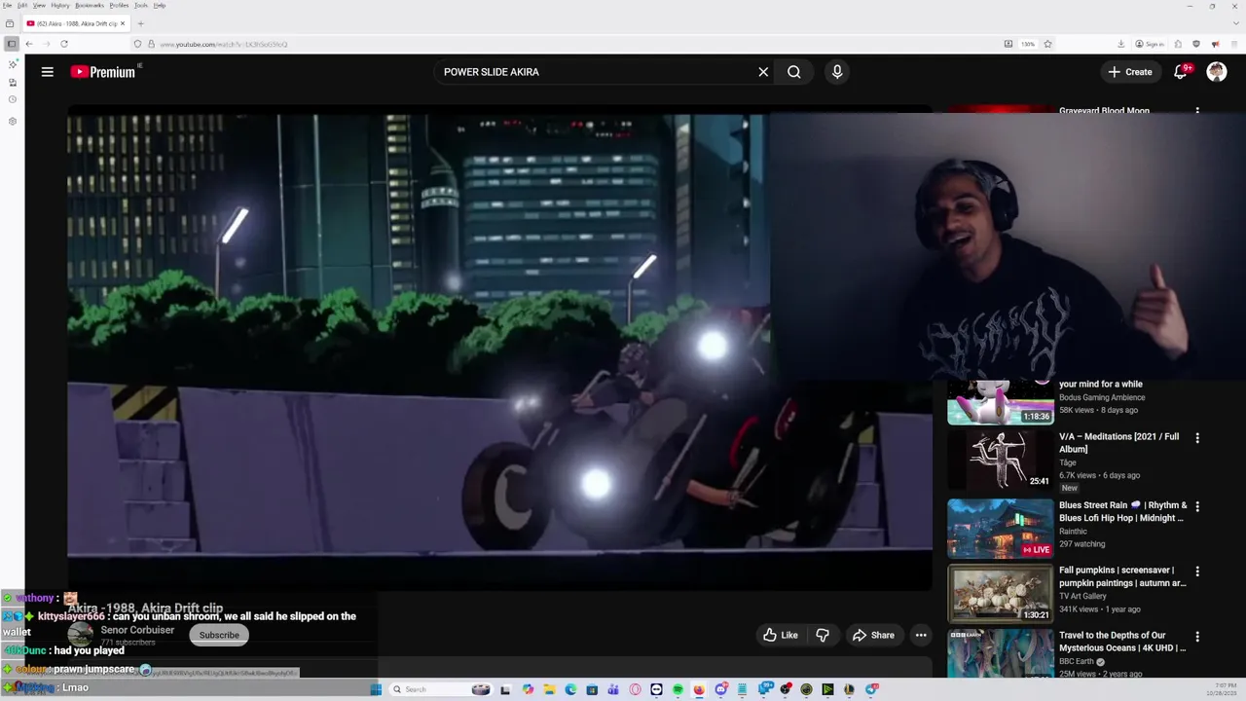
Task: Open the Tools menu
Action: pos(141,5)
